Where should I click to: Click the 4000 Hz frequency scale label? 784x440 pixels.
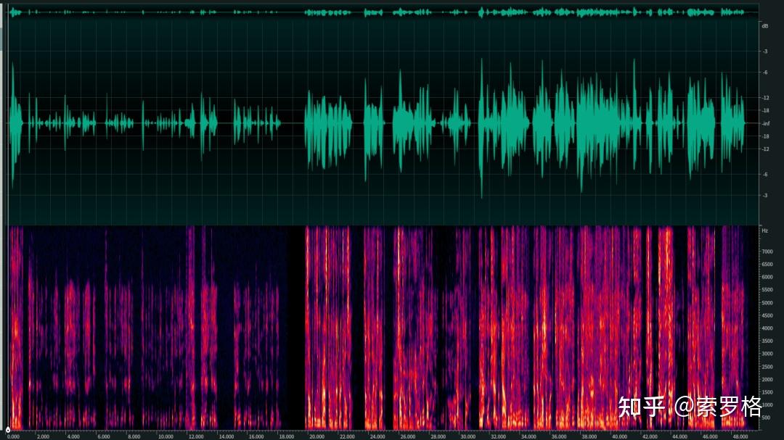(x=767, y=328)
